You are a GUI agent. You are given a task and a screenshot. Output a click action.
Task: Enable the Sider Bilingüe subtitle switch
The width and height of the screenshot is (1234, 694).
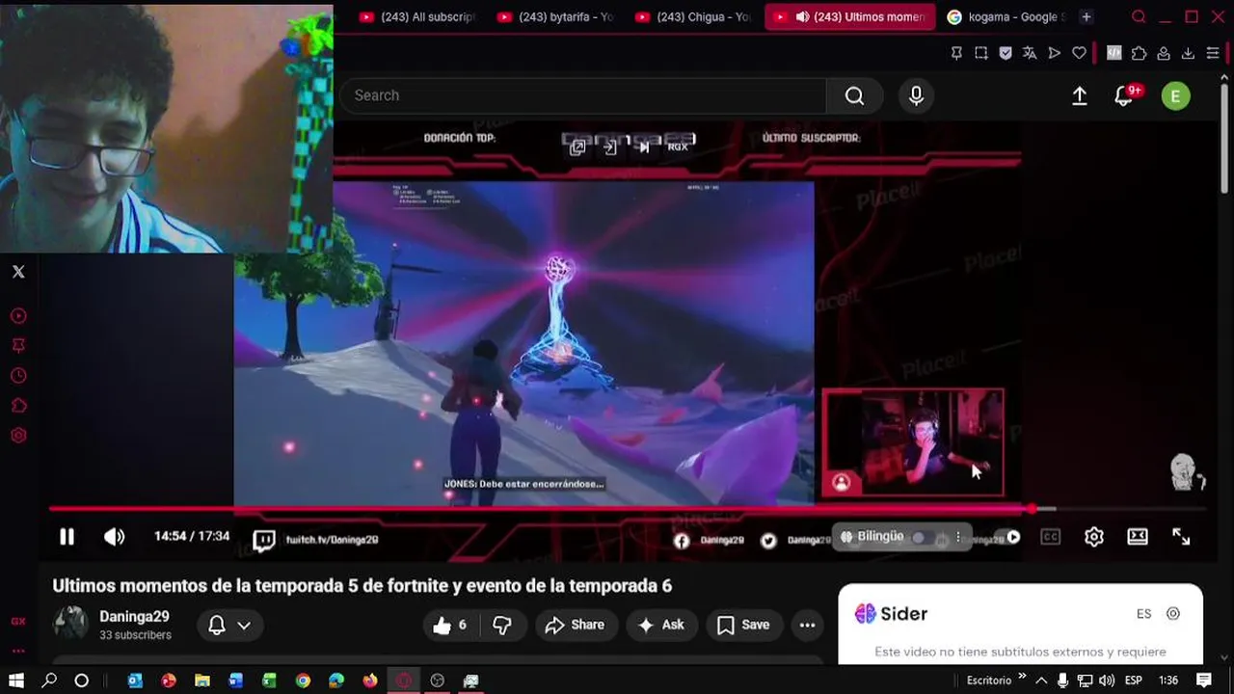(x=924, y=537)
